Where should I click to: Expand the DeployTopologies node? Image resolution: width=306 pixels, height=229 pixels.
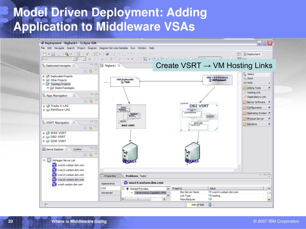(48, 88)
